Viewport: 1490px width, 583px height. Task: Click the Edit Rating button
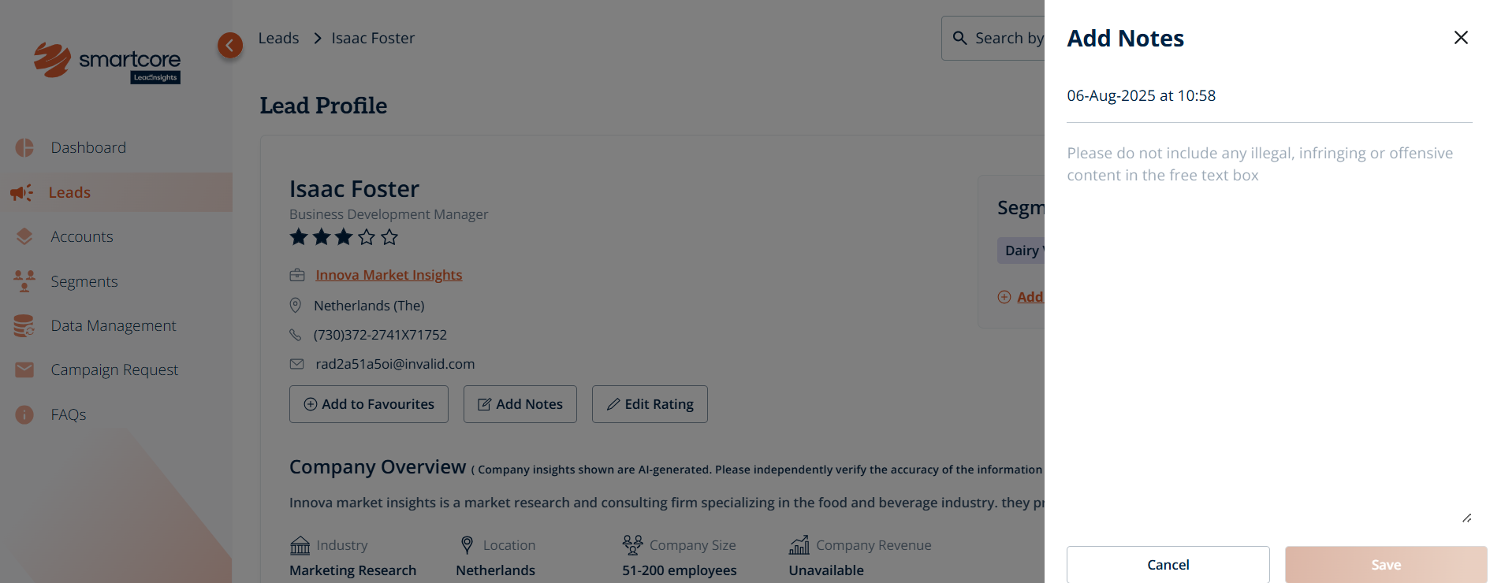[x=650, y=404]
